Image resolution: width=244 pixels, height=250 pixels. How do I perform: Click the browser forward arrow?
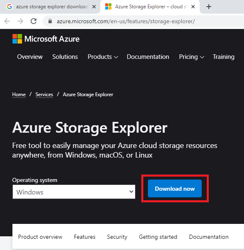[x=20, y=21]
